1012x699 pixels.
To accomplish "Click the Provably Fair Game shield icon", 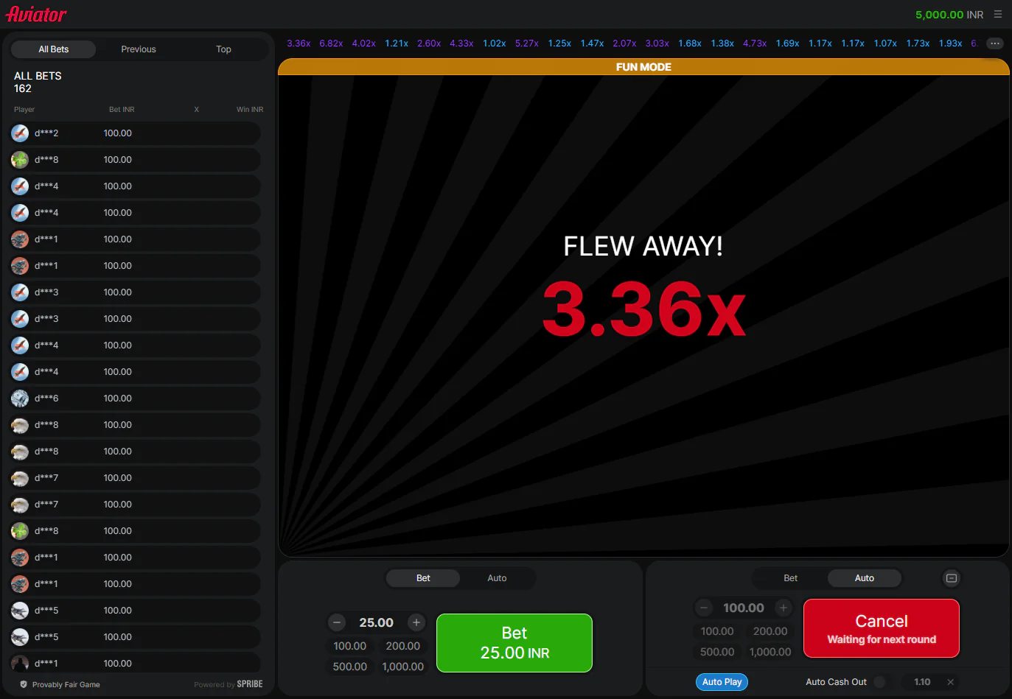I will pos(24,684).
